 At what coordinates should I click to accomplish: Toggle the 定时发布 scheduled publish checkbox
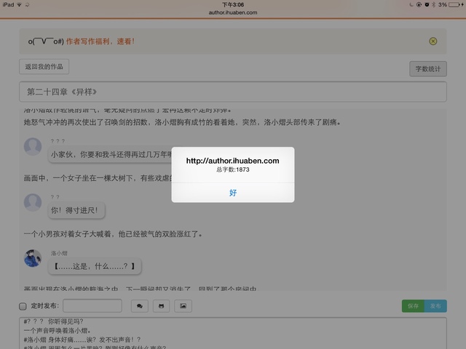(23, 306)
